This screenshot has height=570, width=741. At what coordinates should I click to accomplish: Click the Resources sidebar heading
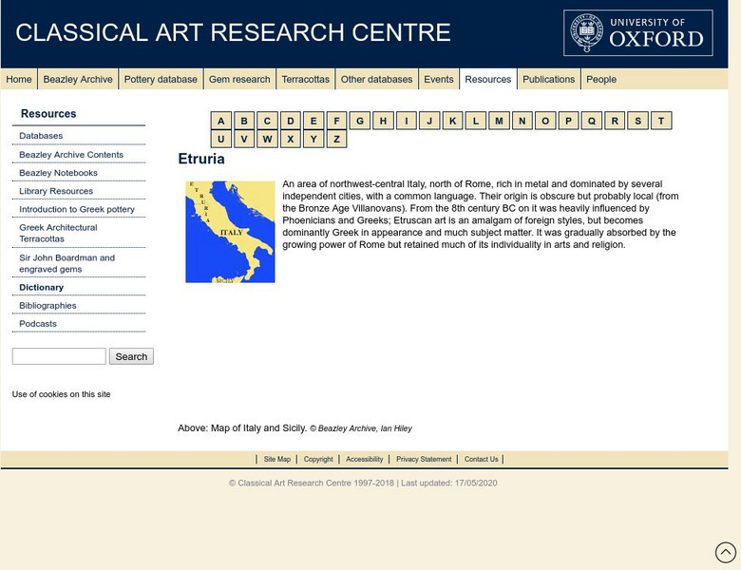48,114
